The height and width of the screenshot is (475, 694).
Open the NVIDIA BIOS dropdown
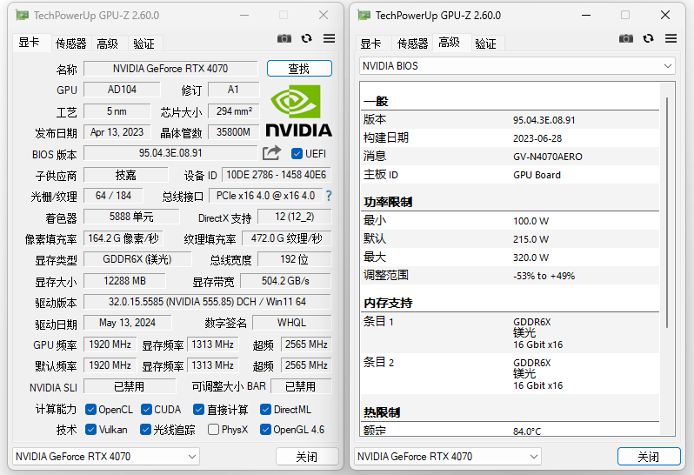517,66
